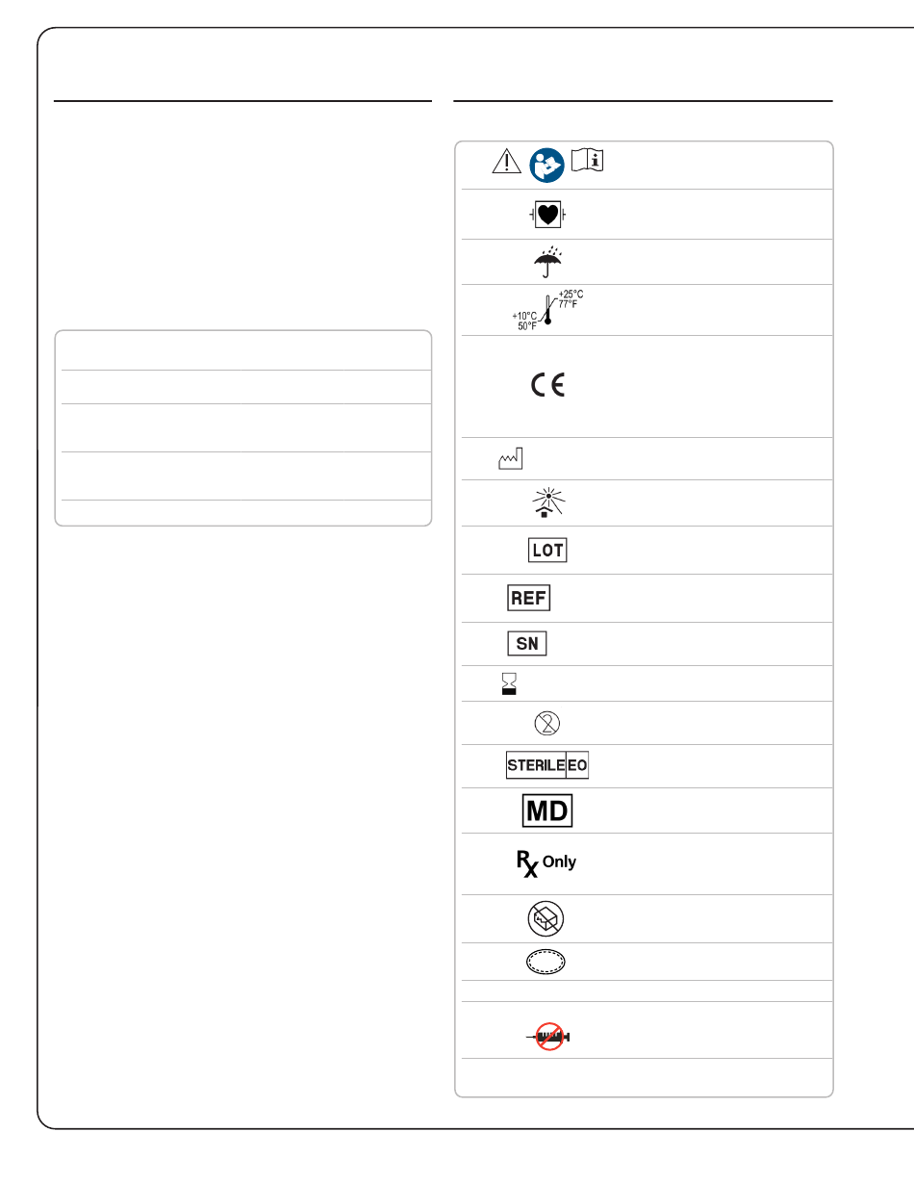Click the crossed-out red syringe symbol

(x=548, y=1036)
